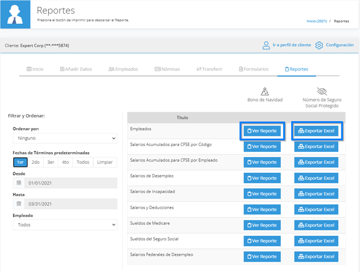The height and width of the screenshot is (272, 360).
Task: Click the Desde date field 01/01/2021
Action: click(x=71, y=183)
